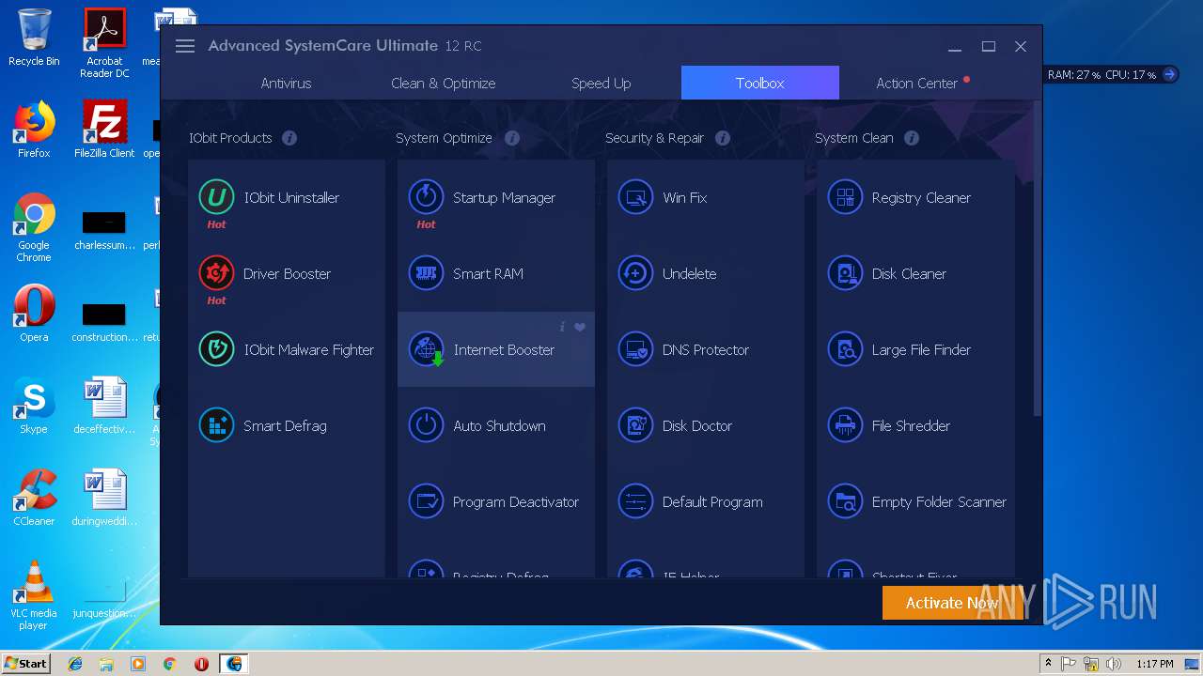The height and width of the screenshot is (676, 1203).
Task: Select the Toolbox tab
Action: 759,83
